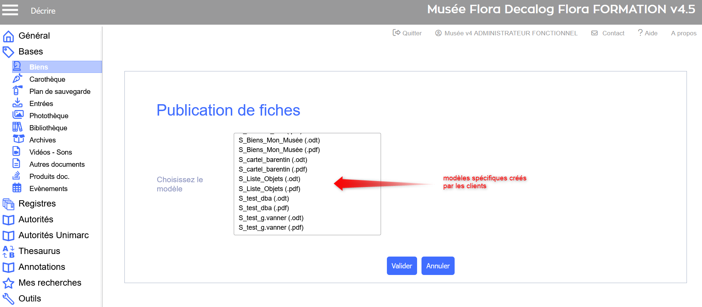The image size is (702, 307).
Task: Choose S_Liste_Objets (.pdf) in model list
Action: (269, 189)
